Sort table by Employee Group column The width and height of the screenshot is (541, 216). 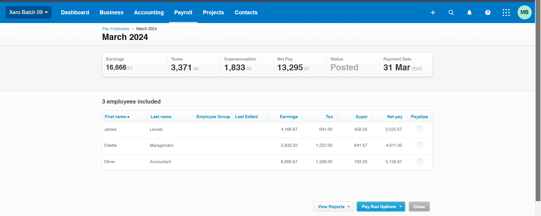213,117
